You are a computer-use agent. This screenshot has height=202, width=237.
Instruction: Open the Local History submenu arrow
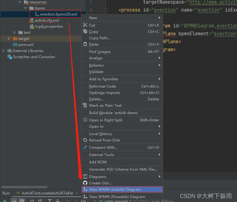160,134
